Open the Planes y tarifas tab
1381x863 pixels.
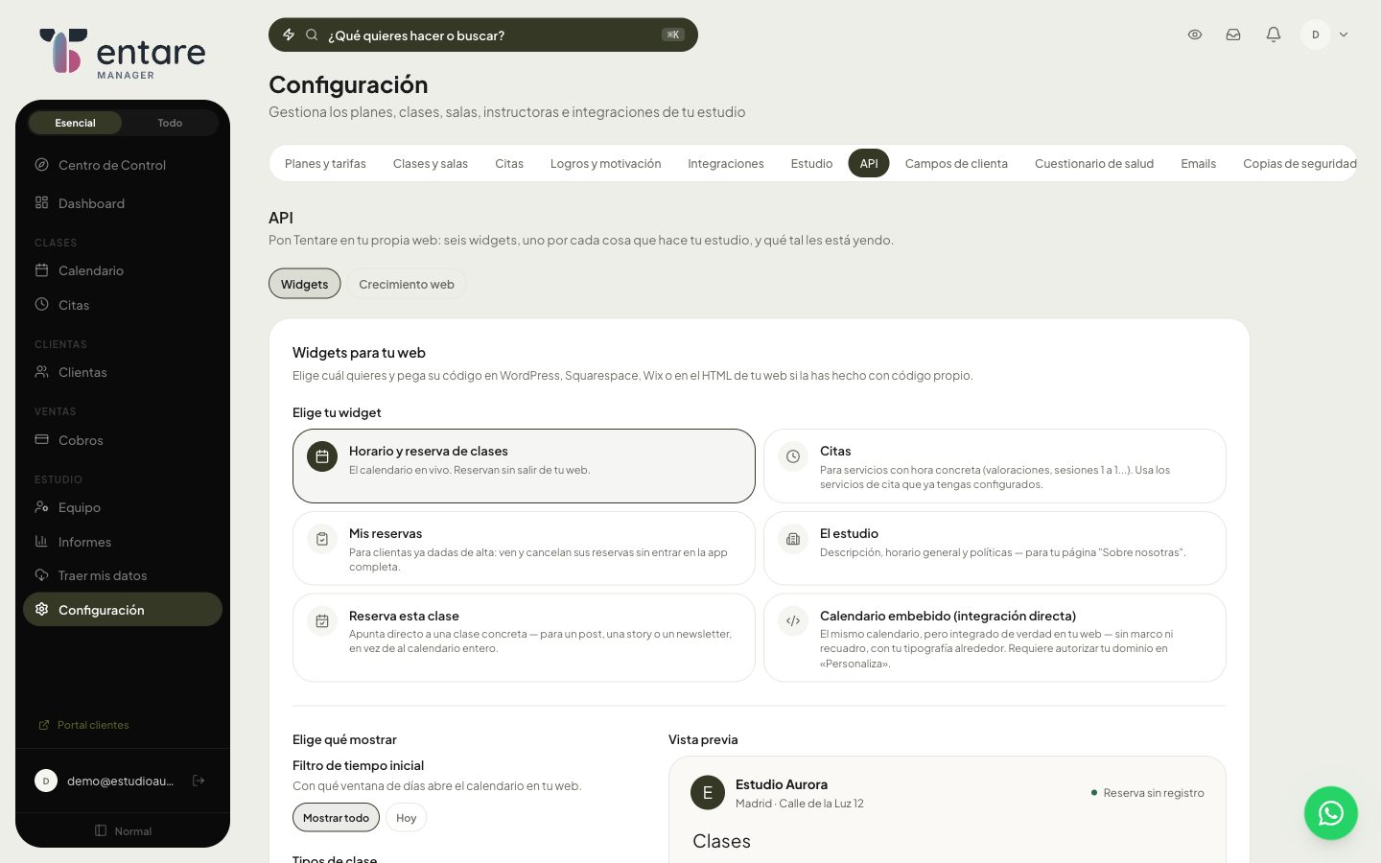(325, 164)
